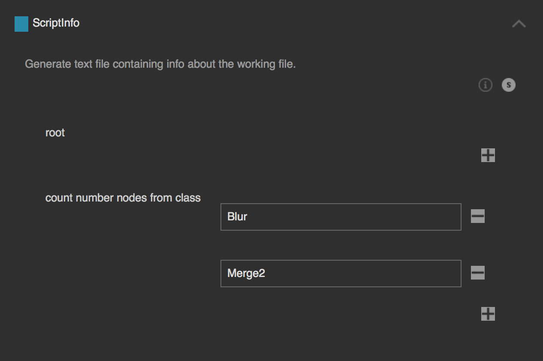543x361 pixels.
Task: Place cursor after the word Blur
Action: [248, 217]
